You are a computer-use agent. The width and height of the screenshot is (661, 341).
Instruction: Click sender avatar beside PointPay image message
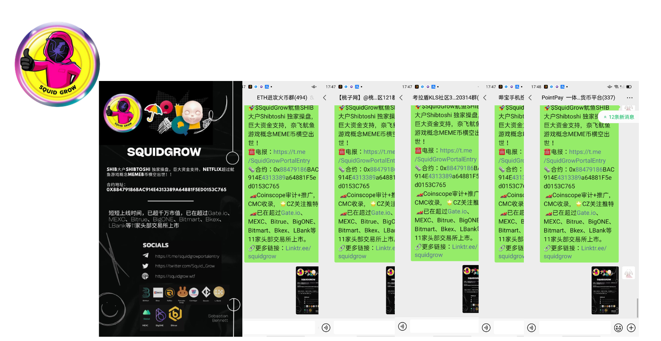tap(629, 273)
